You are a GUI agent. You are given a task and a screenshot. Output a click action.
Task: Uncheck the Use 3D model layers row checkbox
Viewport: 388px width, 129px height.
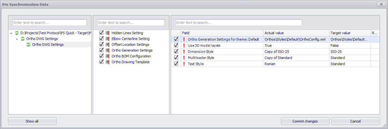tap(176, 45)
